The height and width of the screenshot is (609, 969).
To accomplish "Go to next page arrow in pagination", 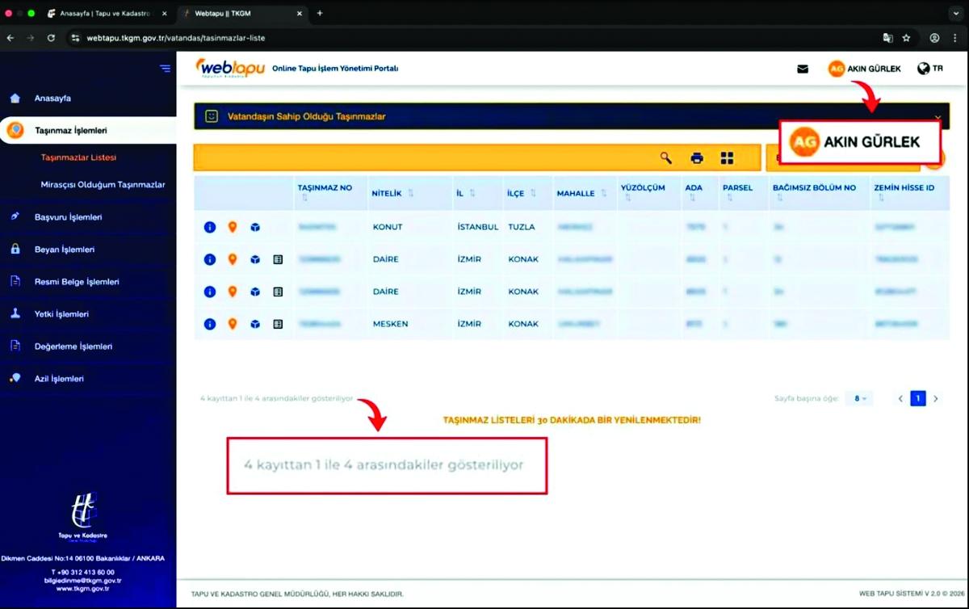I will pyautogui.click(x=936, y=398).
